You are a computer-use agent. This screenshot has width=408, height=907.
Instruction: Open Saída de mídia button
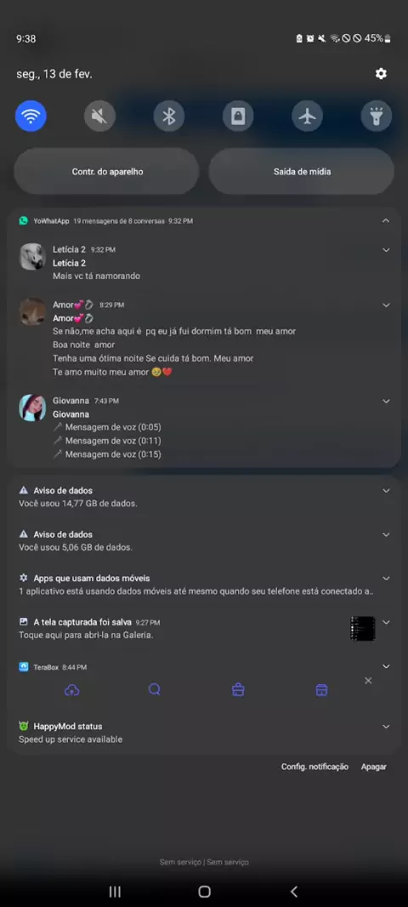click(302, 171)
